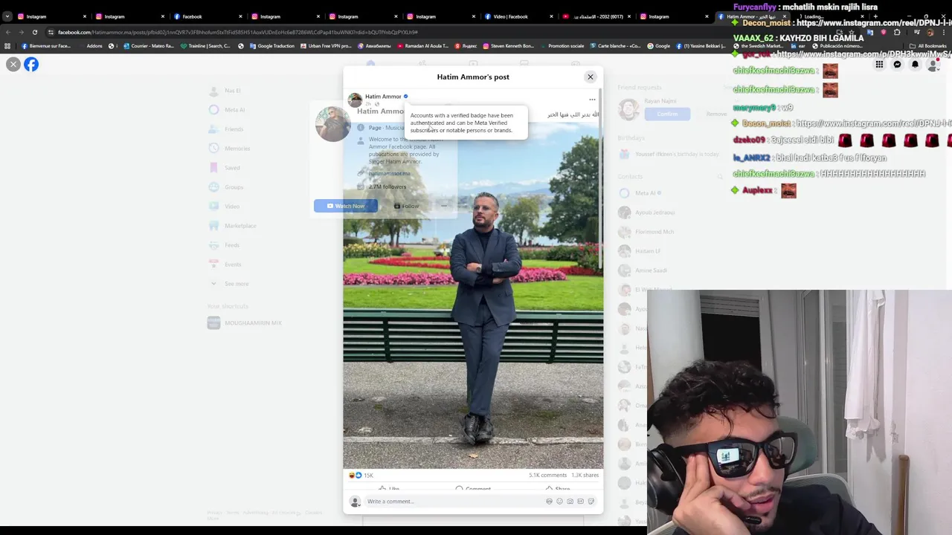
Task: Attach a photo with the camera icon
Action: tap(570, 502)
